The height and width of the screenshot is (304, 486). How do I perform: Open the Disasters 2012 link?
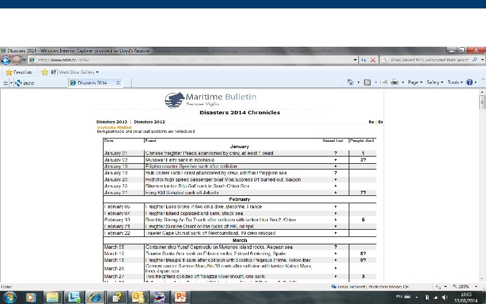(150, 122)
